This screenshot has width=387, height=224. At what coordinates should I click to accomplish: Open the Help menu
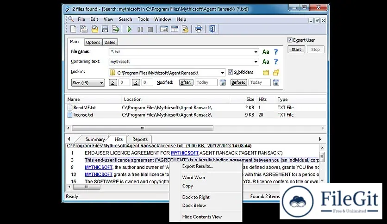click(181, 19)
